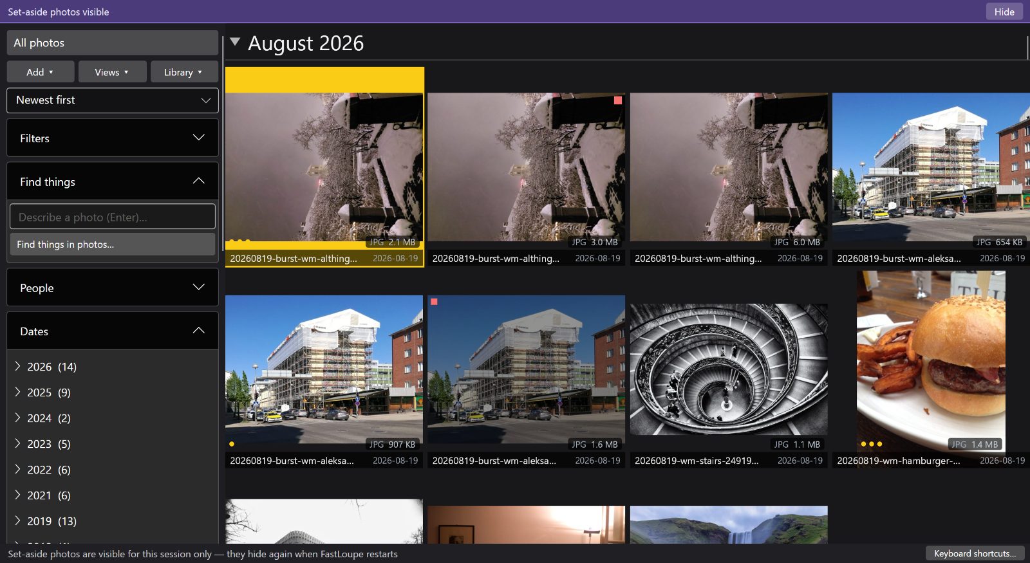Select the althing 3.0 MB snowy thumbnail
The image size is (1030, 563).
coord(527,167)
